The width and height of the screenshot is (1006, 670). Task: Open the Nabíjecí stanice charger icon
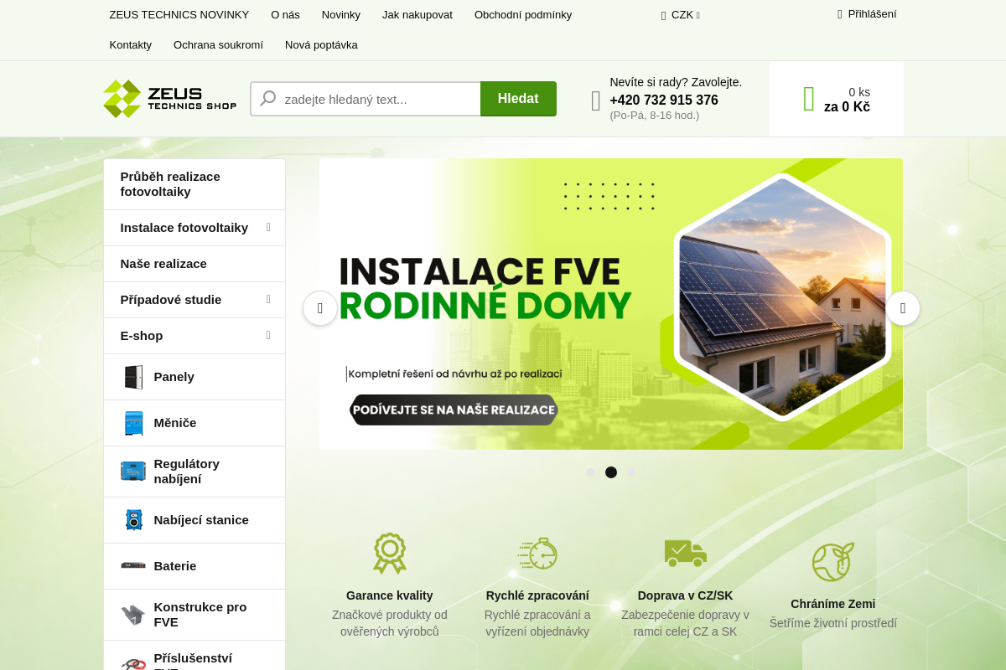click(133, 520)
